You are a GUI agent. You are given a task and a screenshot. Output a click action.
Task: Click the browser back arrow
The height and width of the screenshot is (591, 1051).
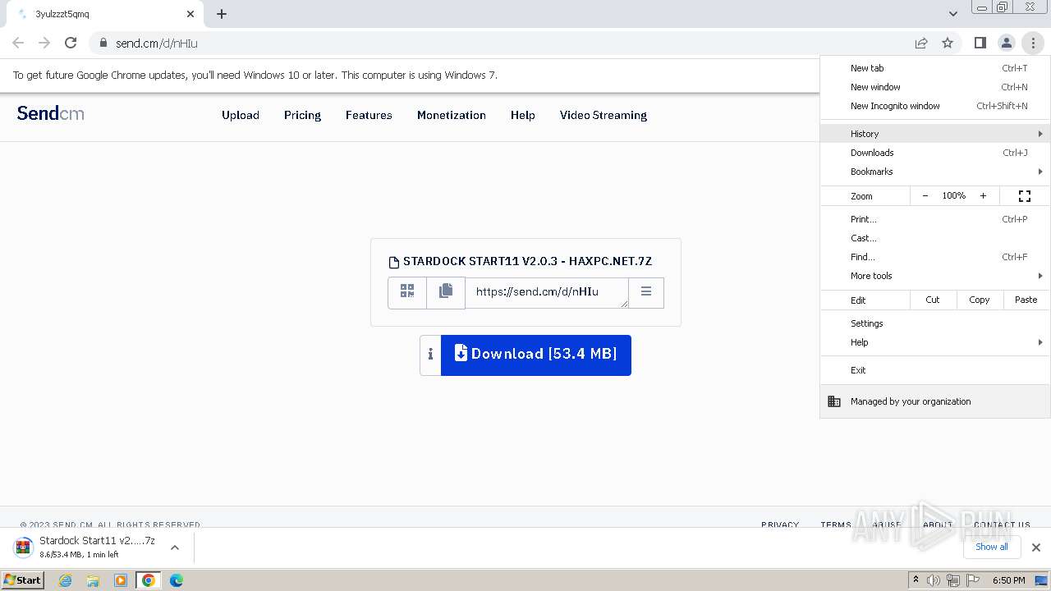[18, 43]
